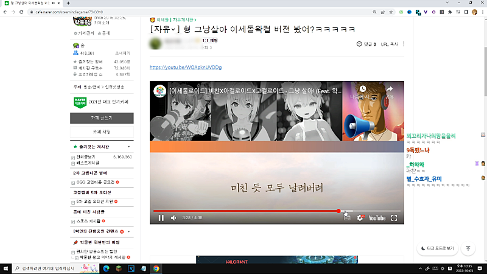Click the purple V extension icon

pyautogui.click(x=426, y=12)
